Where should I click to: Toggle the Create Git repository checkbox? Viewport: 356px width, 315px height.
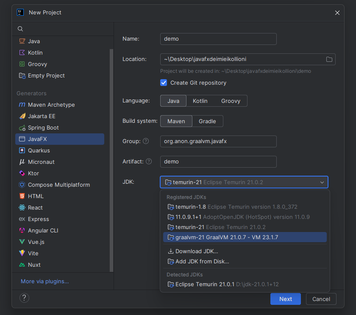coord(164,83)
